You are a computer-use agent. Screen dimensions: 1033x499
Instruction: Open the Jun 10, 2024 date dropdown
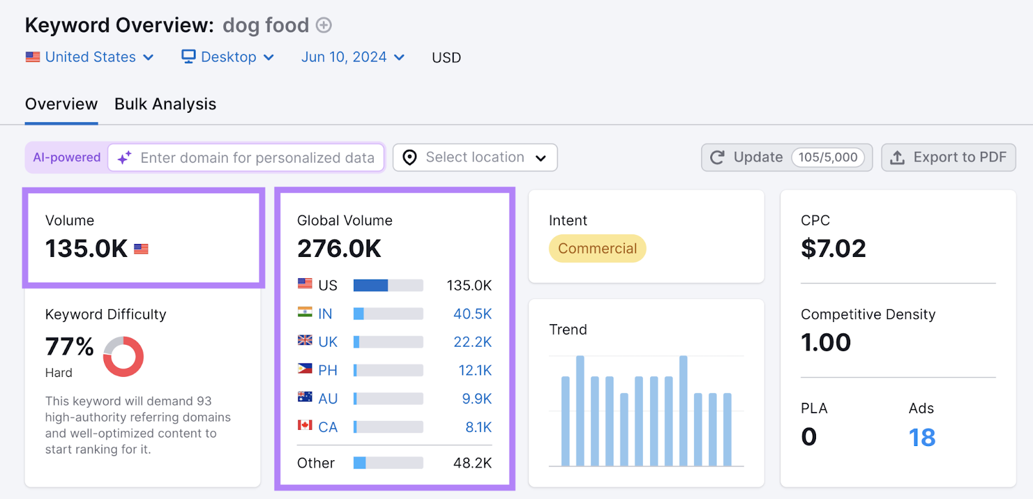pyautogui.click(x=353, y=57)
